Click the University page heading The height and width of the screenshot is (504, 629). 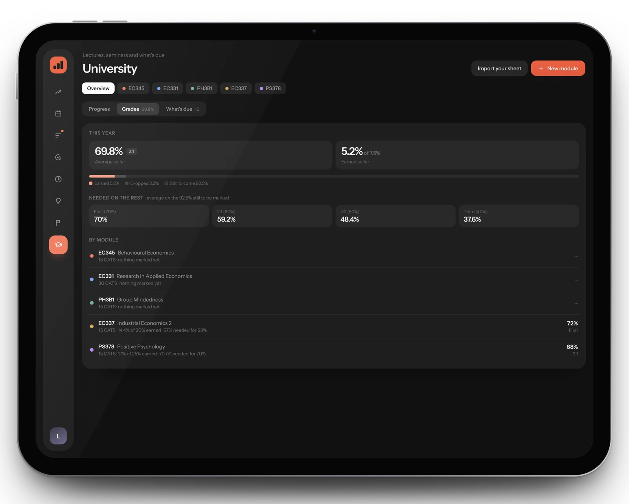(x=110, y=68)
